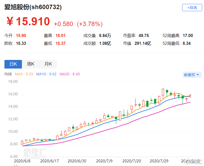
Task: Click the 18.00 price axis label
Action: click(13, 82)
